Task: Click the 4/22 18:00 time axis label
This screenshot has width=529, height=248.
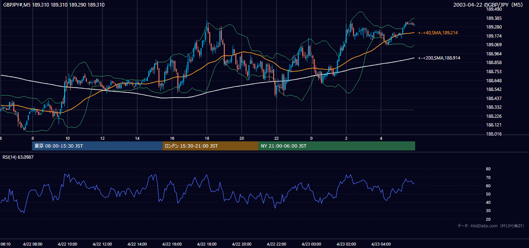Action: pyautogui.click(x=207, y=244)
